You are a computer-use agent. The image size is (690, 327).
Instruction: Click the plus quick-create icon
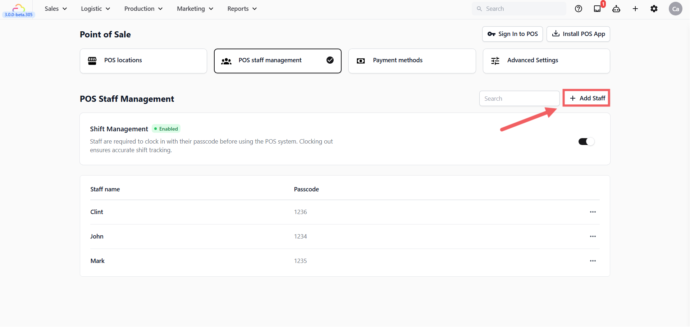pos(635,9)
